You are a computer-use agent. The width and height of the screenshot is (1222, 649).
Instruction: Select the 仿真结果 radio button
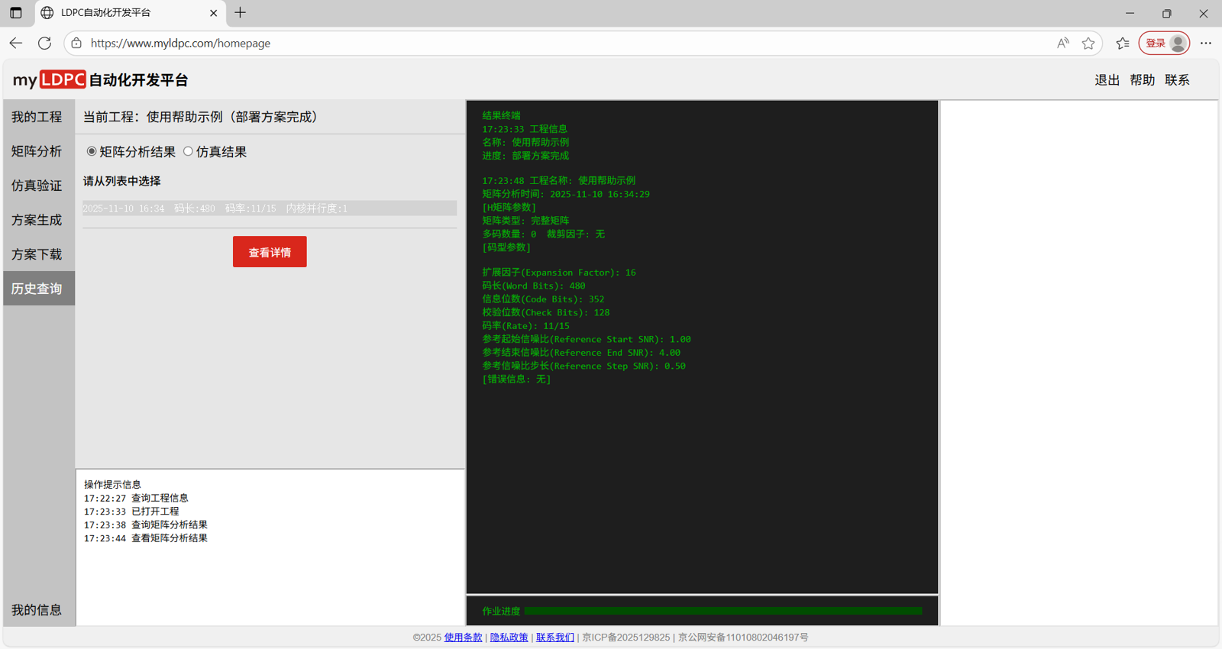(188, 152)
